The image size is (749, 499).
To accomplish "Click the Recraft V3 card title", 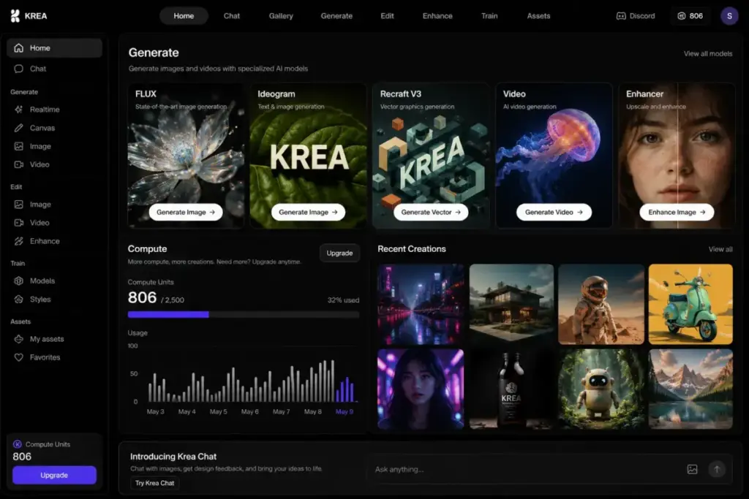I will tap(400, 94).
